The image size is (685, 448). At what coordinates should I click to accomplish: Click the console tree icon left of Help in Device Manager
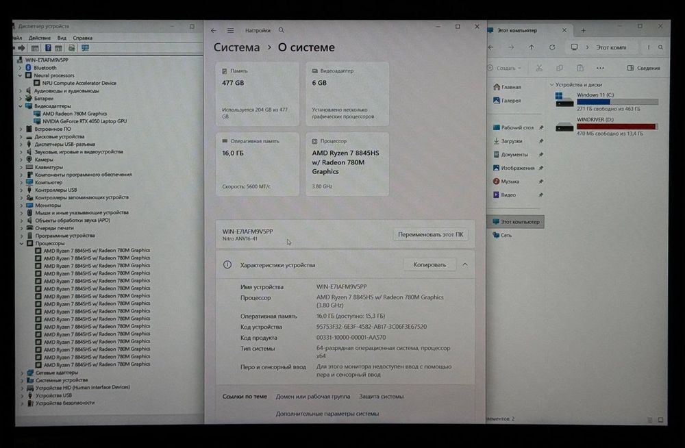pyautogui.click(x=35, y=48)
